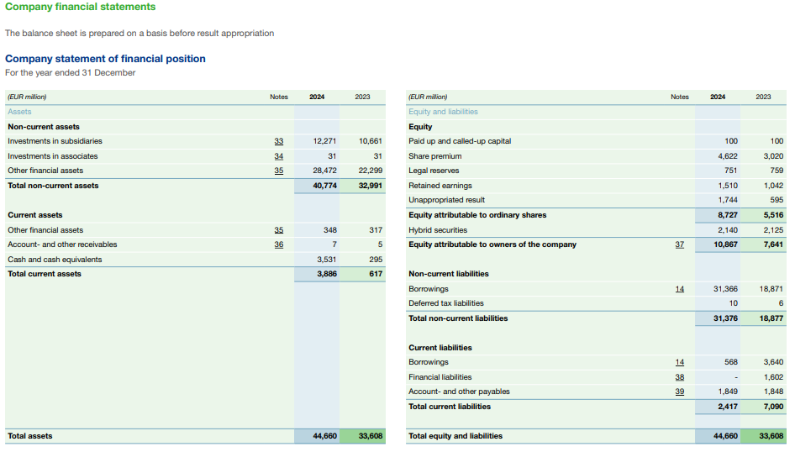
Task: Open note 14 beside non-current Borrowings
Action: 680,289
